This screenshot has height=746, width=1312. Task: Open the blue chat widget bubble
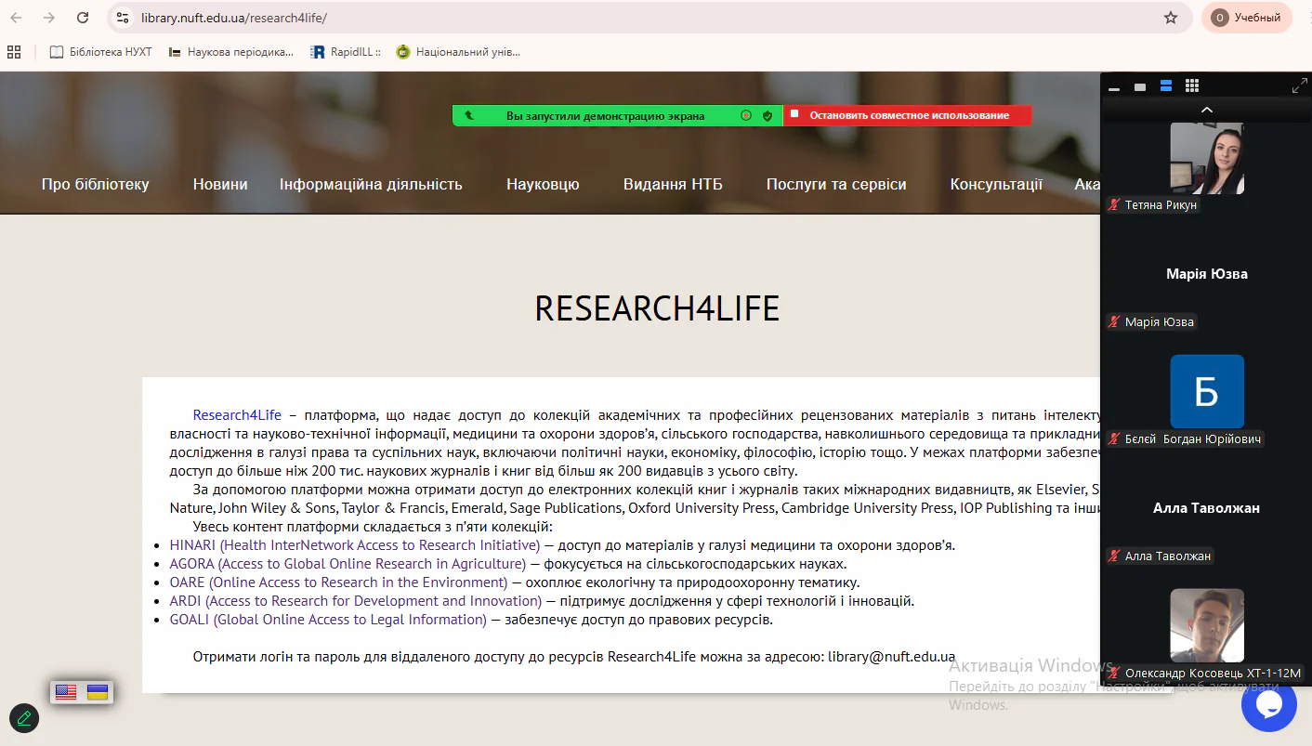click(x=1268, y=704)
